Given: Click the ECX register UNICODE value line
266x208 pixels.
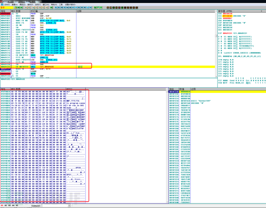Looking at the screenshot, I should 232,16.
